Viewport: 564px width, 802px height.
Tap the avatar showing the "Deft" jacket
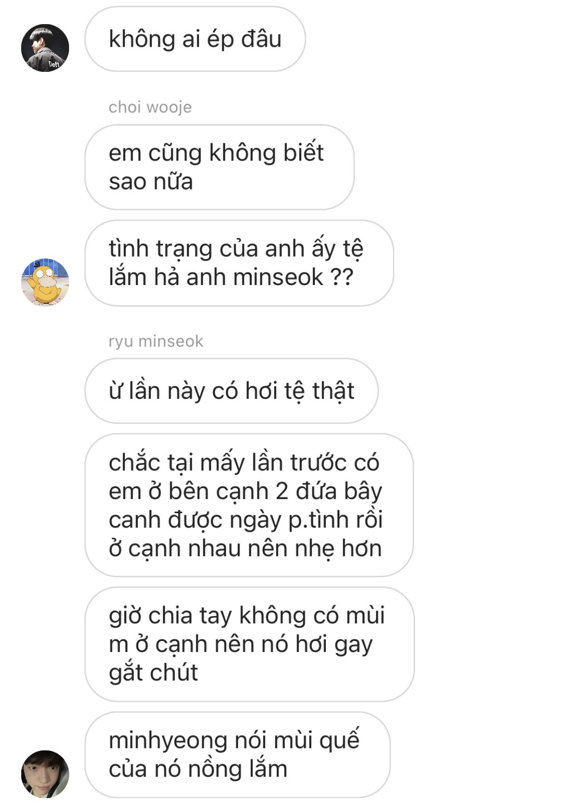point(45,48)
